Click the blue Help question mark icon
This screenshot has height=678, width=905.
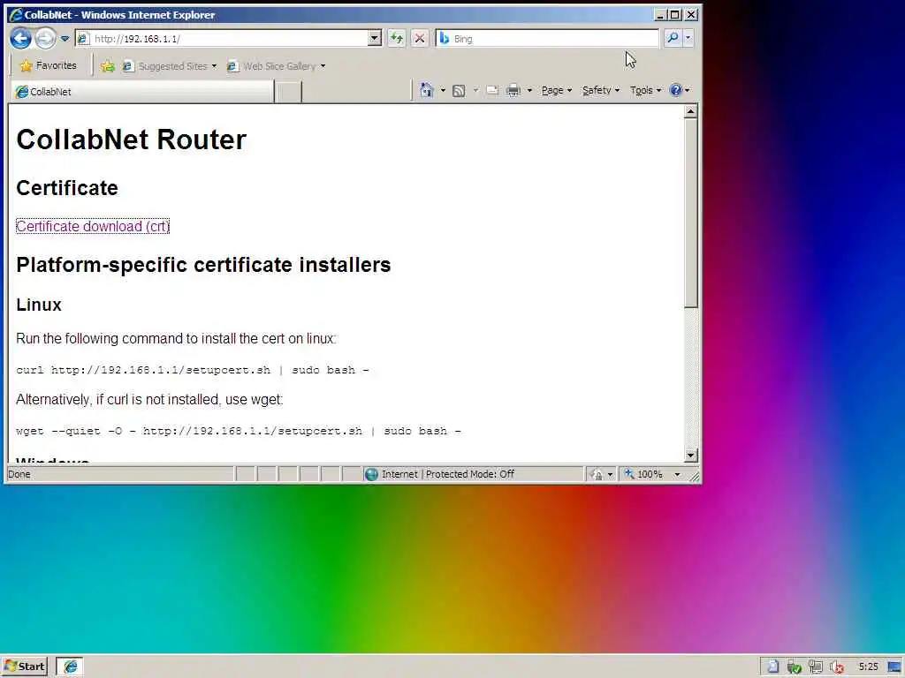(x=675, y=91)
